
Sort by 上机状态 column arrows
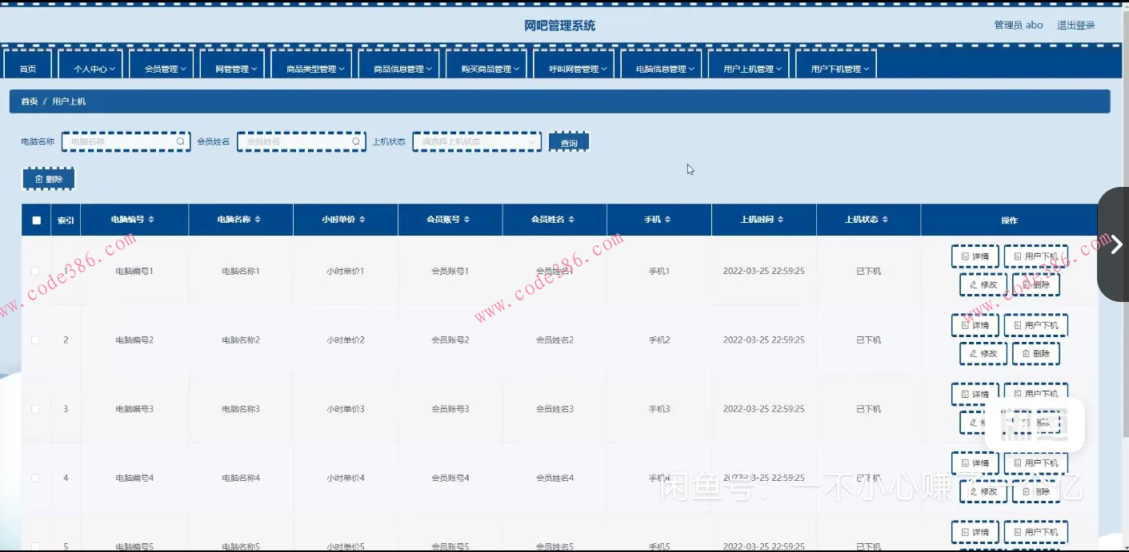[885, 219]
